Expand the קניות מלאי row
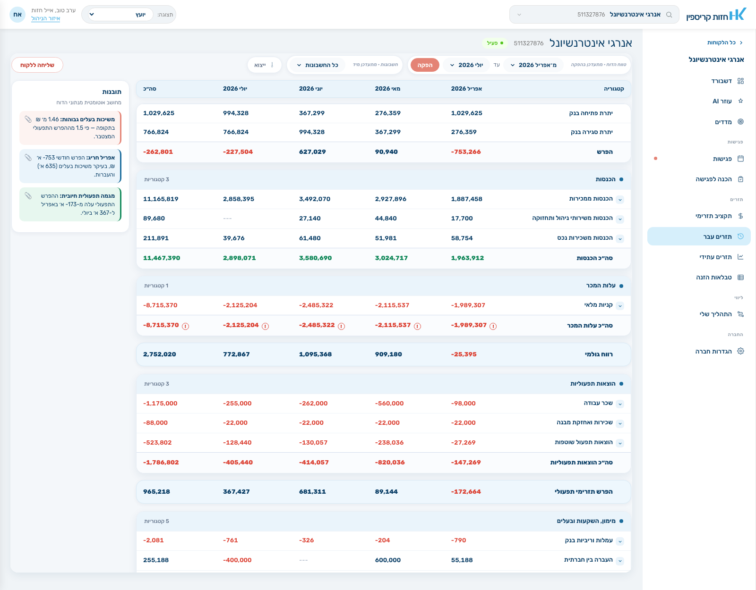 [620, 306]
